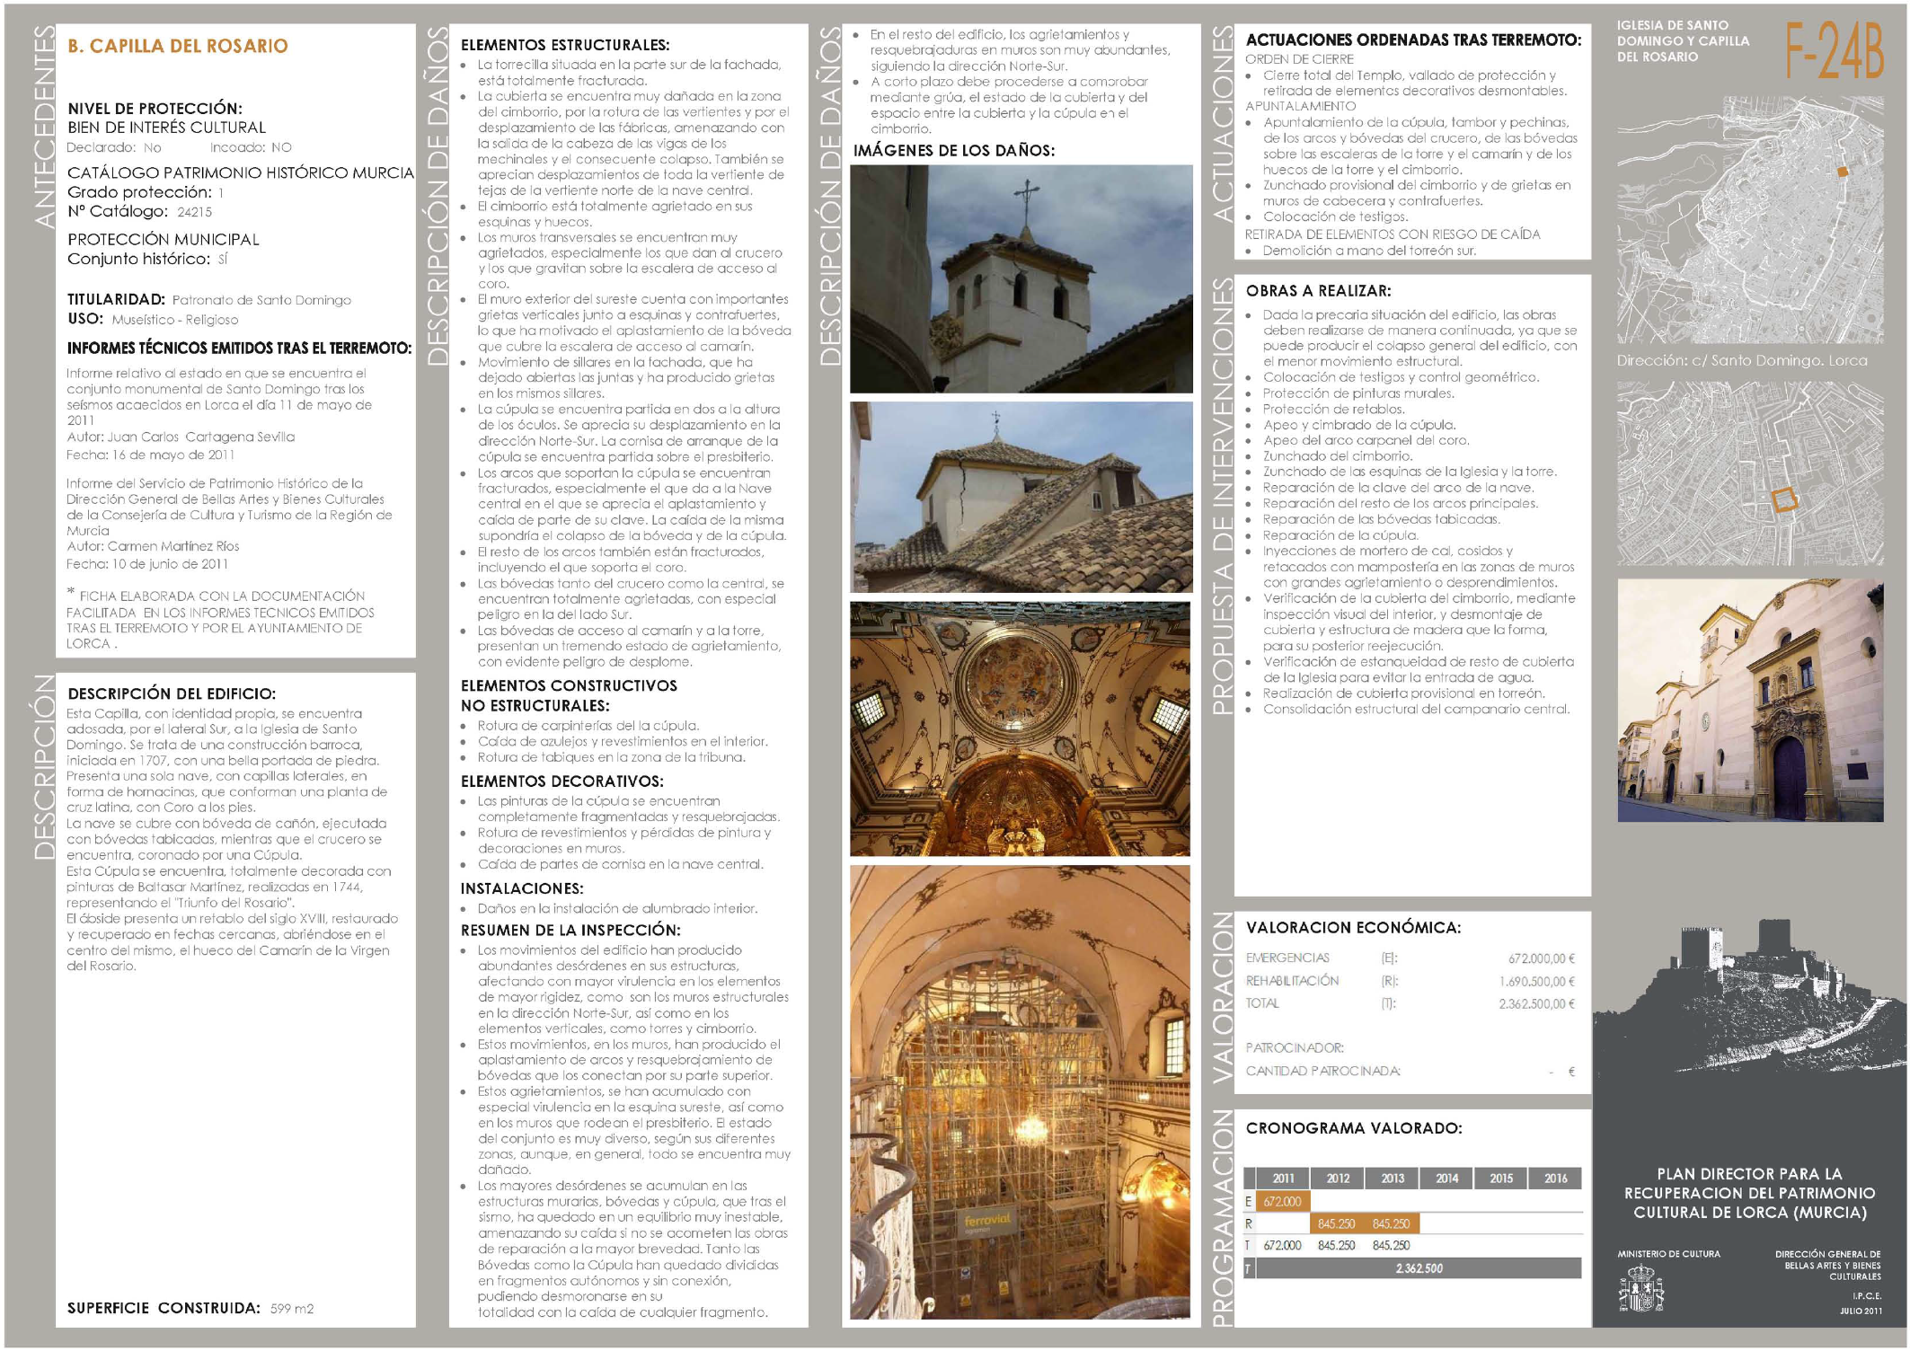The height and width of the screenshot is (1351, 1910).
Task: Click Dirección: c/ Santo Domingo. Lorca caption
Action: (x=1742, y=360)
